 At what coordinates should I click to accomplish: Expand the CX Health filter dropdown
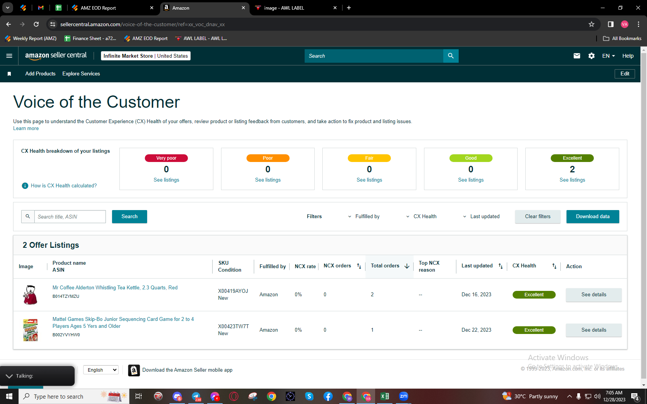(x=421, y=217)
